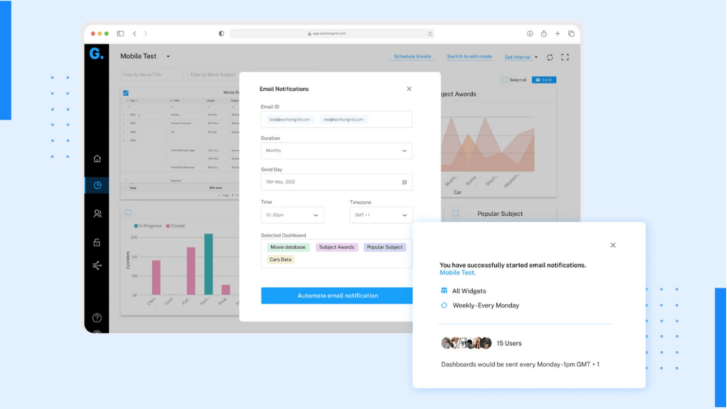Open the dashboards pie chart sidebar icon
The image size is (727, 409).
(97, 185)
